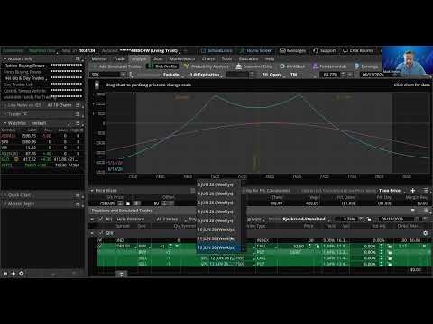Click the Add Simulated Trades button
The image size is (433, 324).
[x=117, y=67]
